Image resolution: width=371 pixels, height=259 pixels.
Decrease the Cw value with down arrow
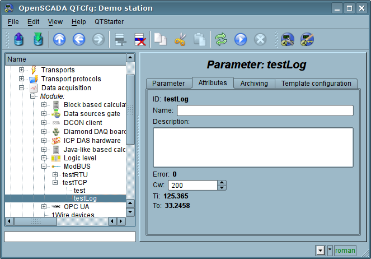tap(222, 188)
